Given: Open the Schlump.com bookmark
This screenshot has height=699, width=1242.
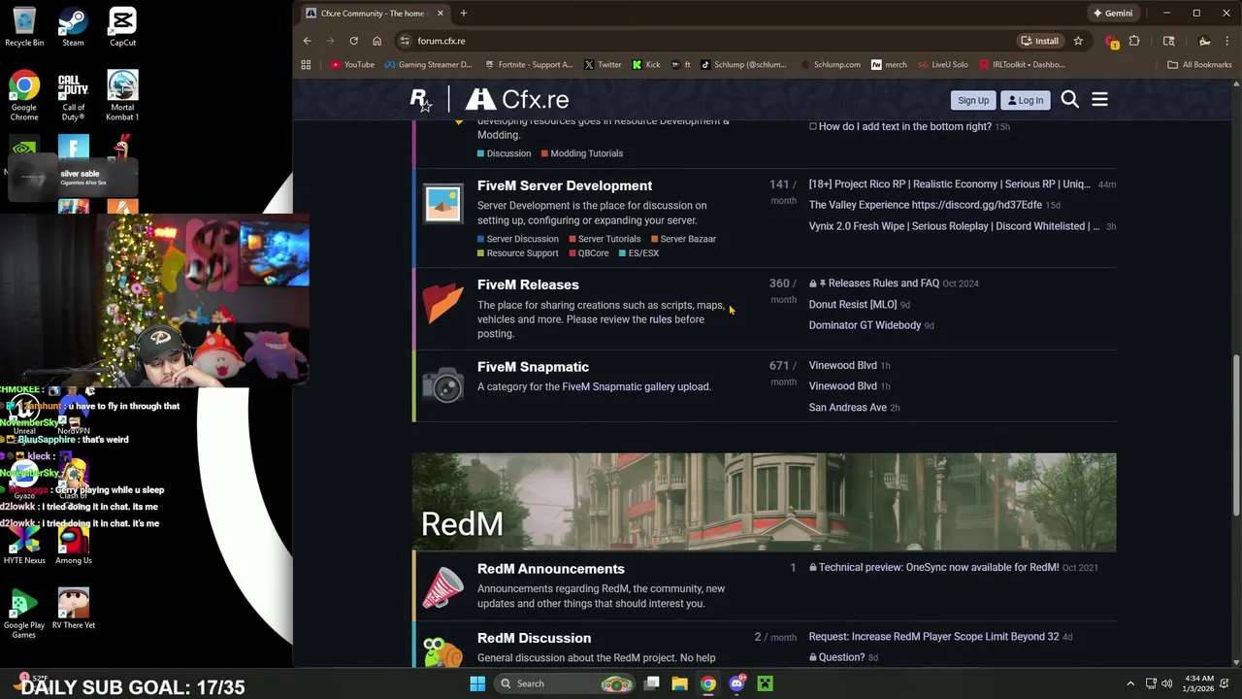Looking at the screenshot, I should point(831,65).
